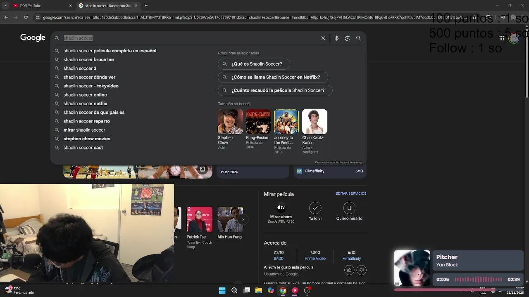Viewport: 529px width, 297px height.
Task: Open Min Hun Fung cast card
Action: coord(230,223)
